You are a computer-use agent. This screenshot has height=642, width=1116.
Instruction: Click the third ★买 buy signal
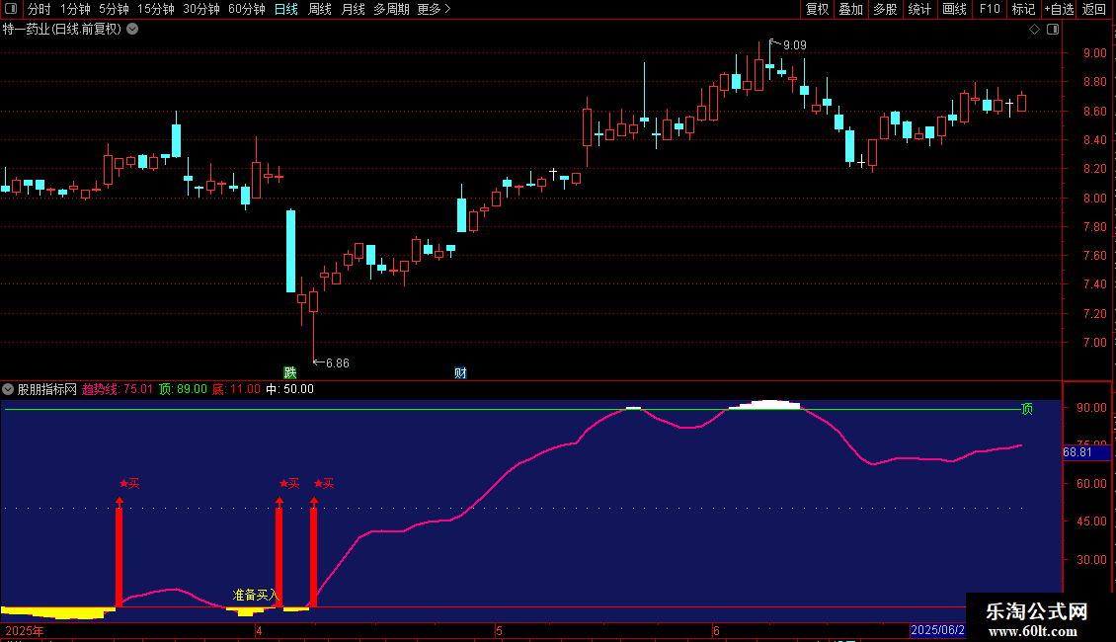(324, 483)
